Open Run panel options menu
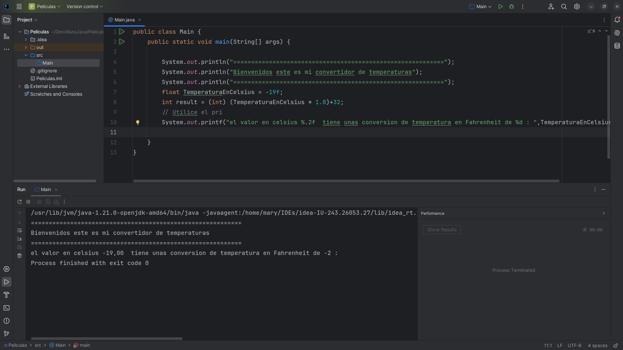The image size is (623, 350). (x=595, y=189)
